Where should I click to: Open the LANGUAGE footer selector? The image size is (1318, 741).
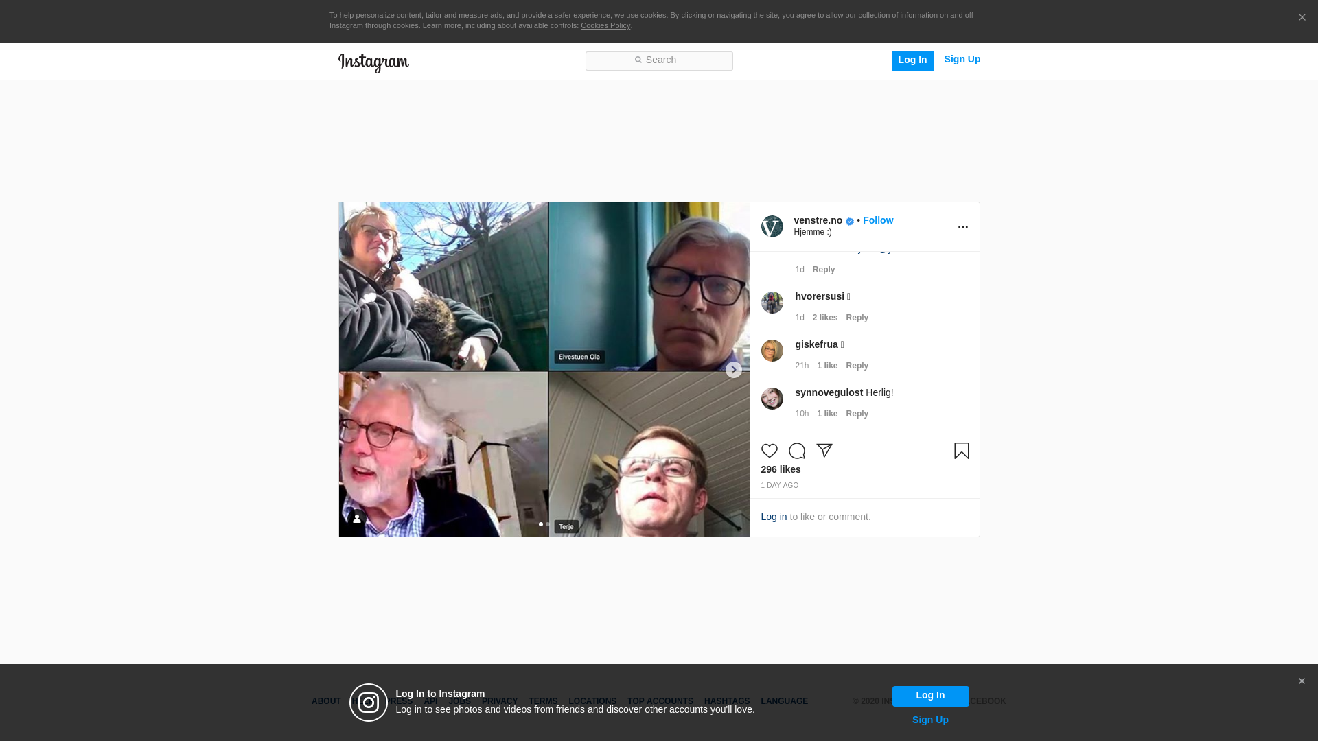(784, 701)
